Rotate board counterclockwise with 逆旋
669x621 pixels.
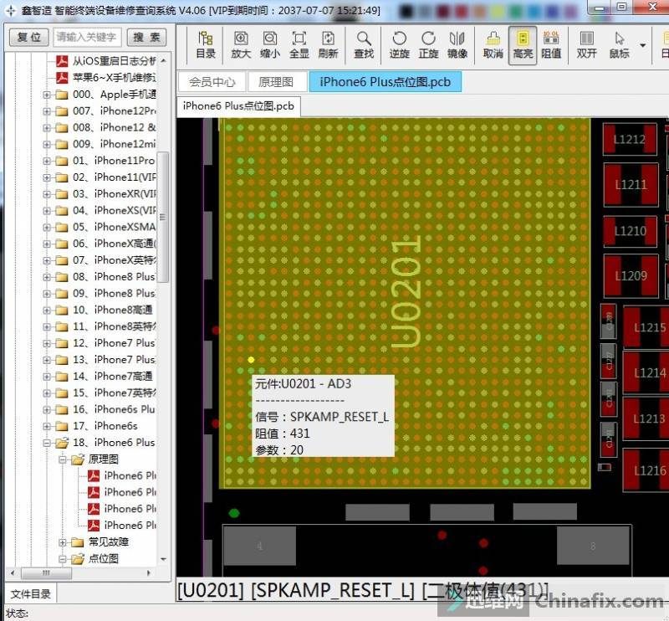coord(400,44)
